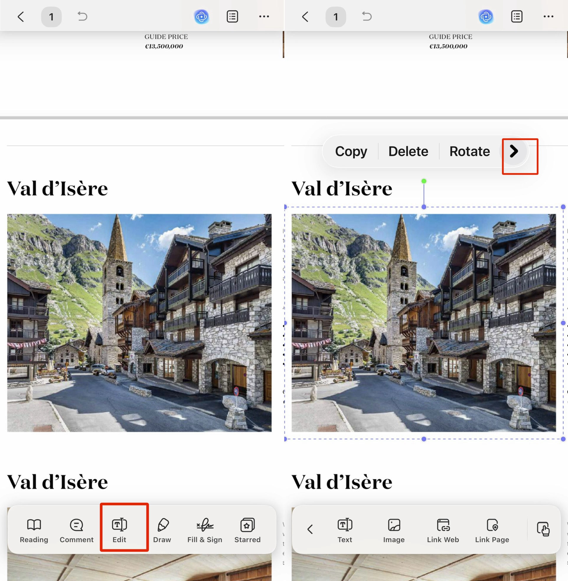Open the Fill & Sign tool
The height and width of the screenshot is (581, 568).
205,531
